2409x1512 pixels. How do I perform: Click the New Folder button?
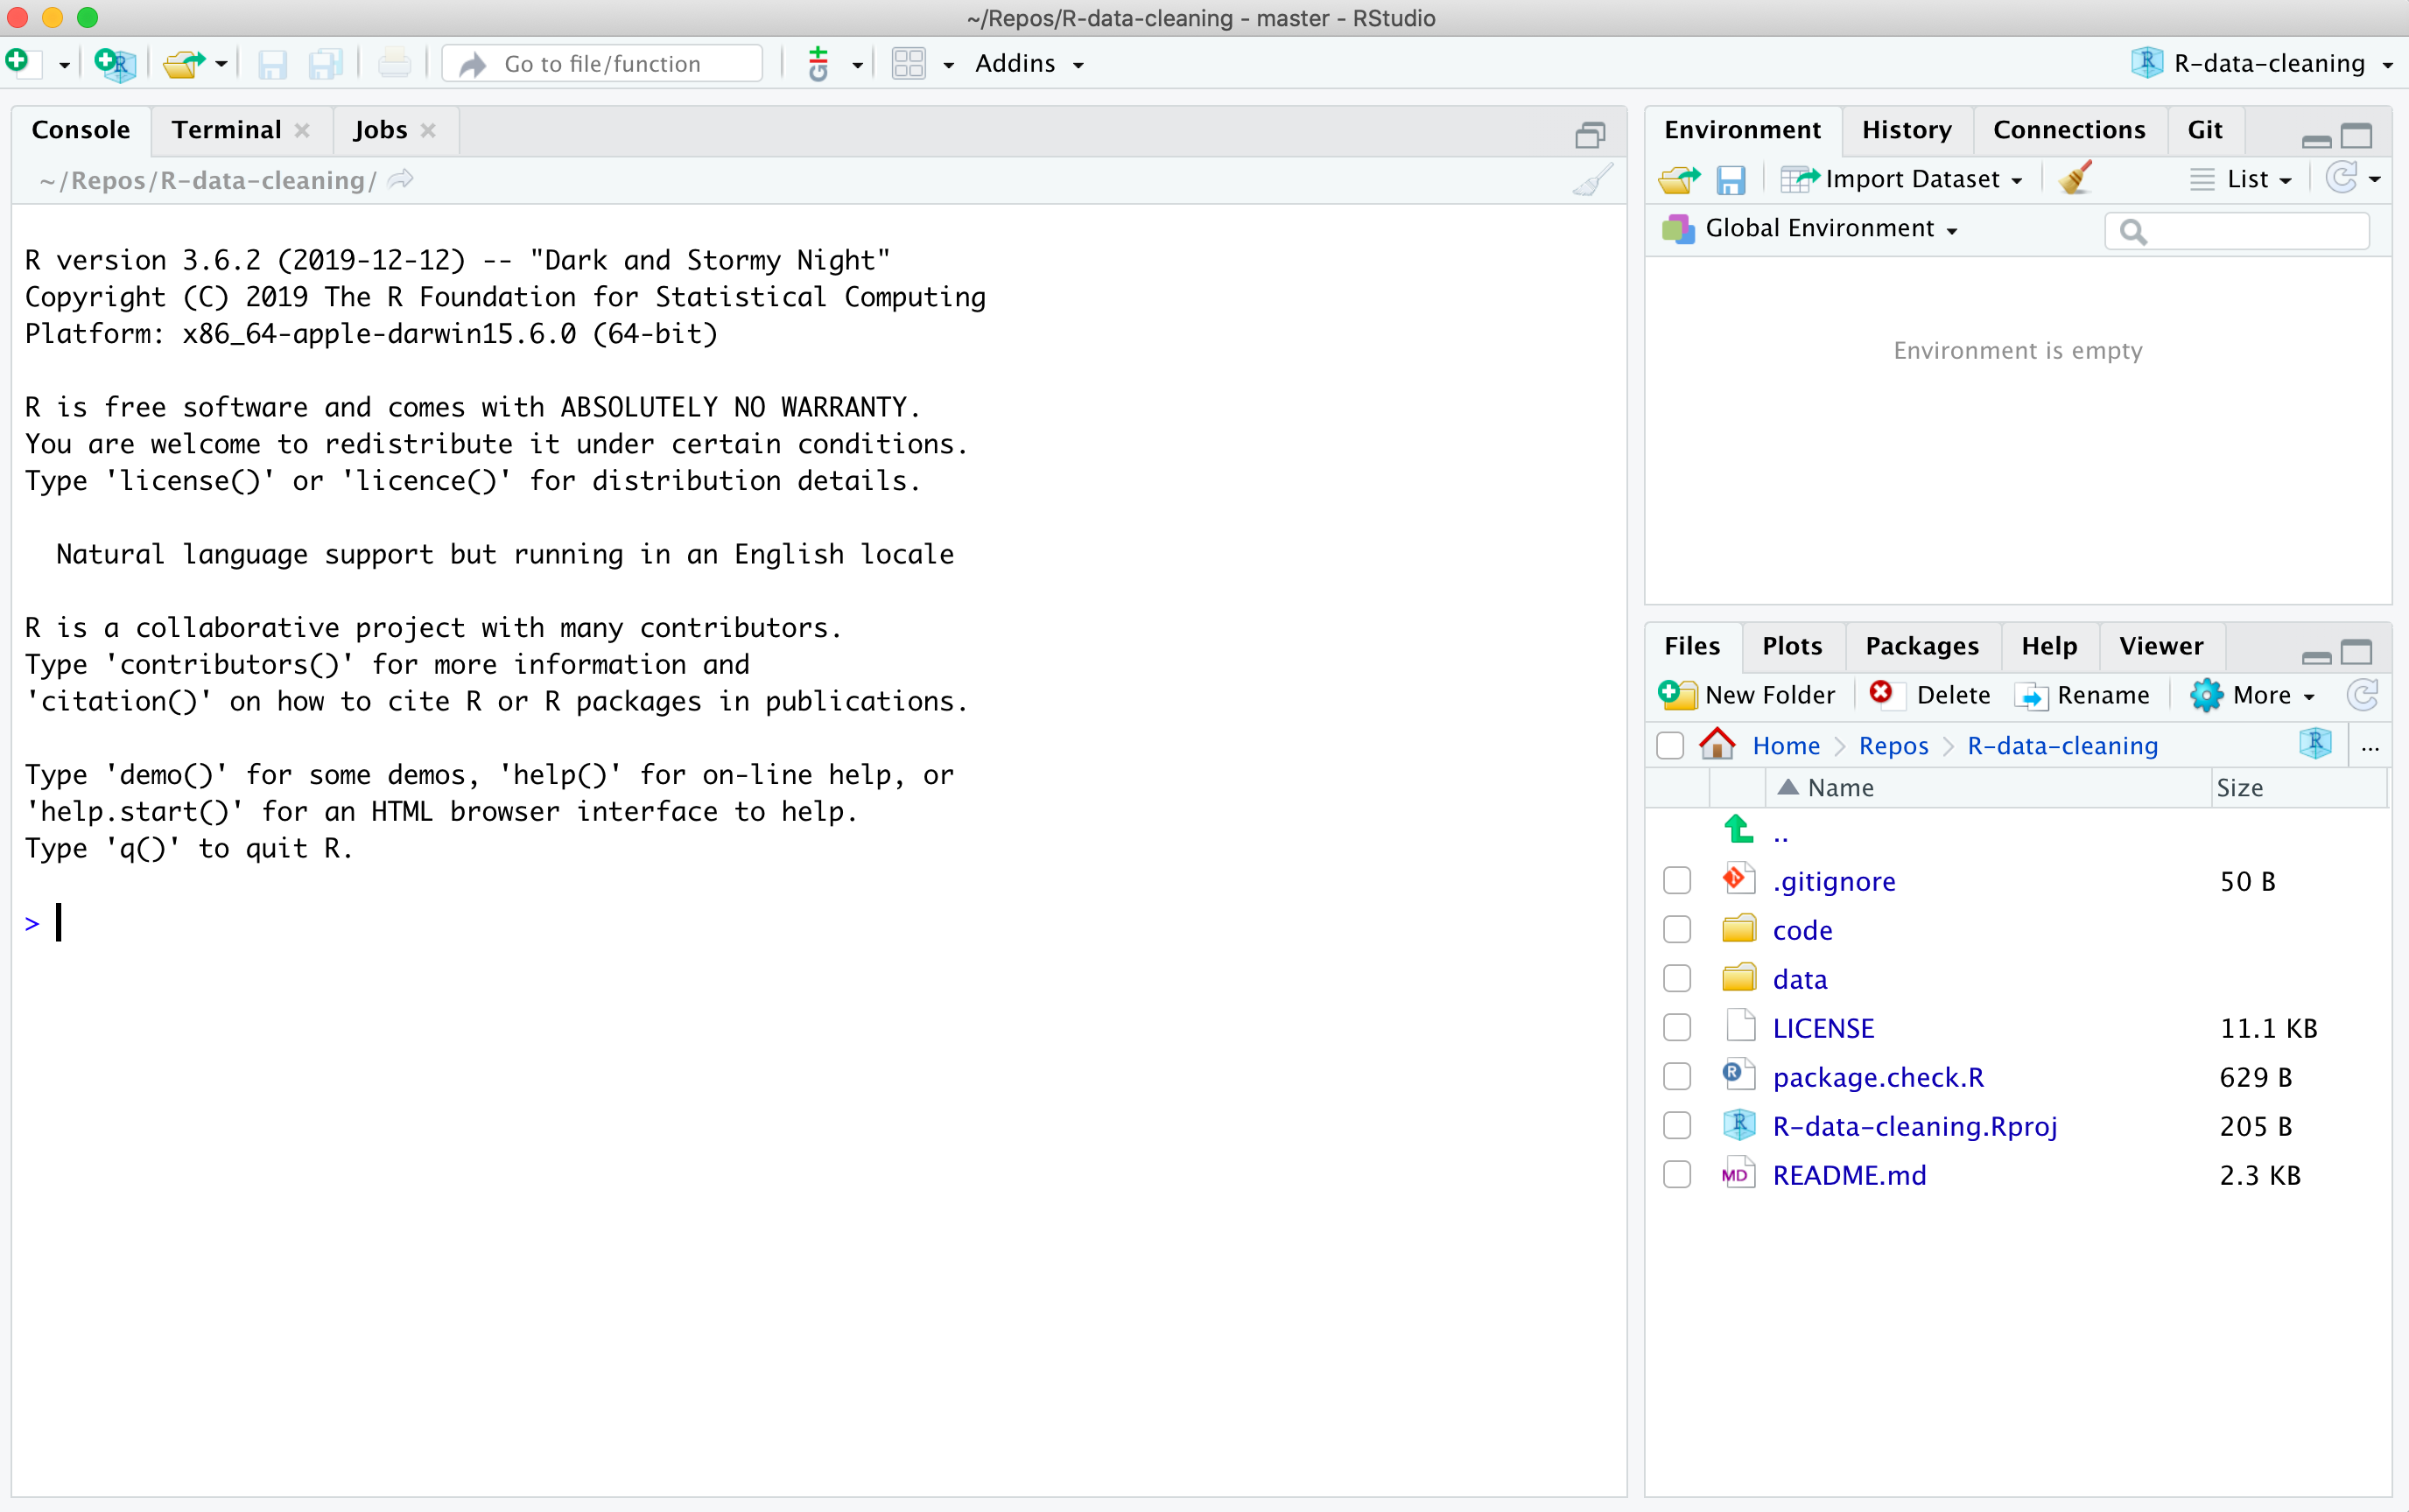pos(1748,695)
